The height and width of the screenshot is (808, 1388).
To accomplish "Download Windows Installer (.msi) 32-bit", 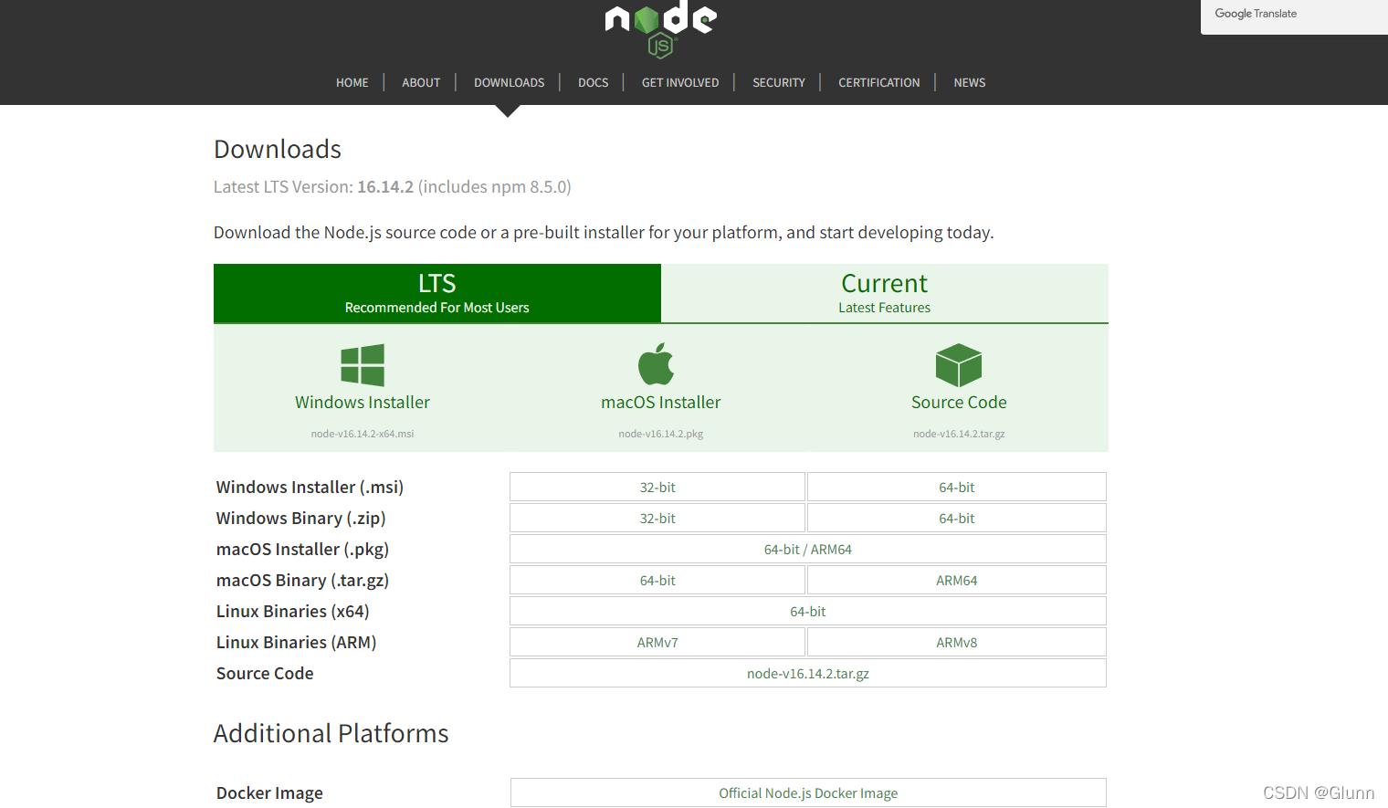I will pos(657,487).
